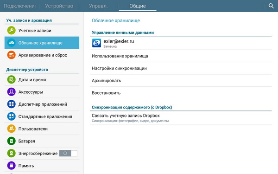Screen dimensions: 278x174
Task: Select Архивировать option
Action: [181, 81]
